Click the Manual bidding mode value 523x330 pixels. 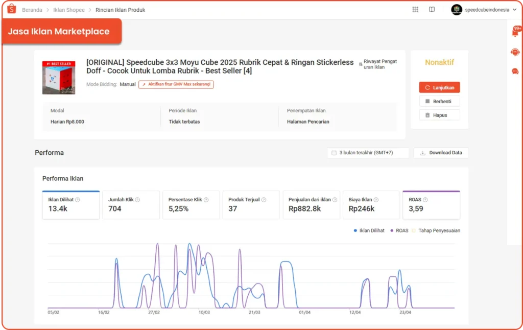click(x=128, y=84)
